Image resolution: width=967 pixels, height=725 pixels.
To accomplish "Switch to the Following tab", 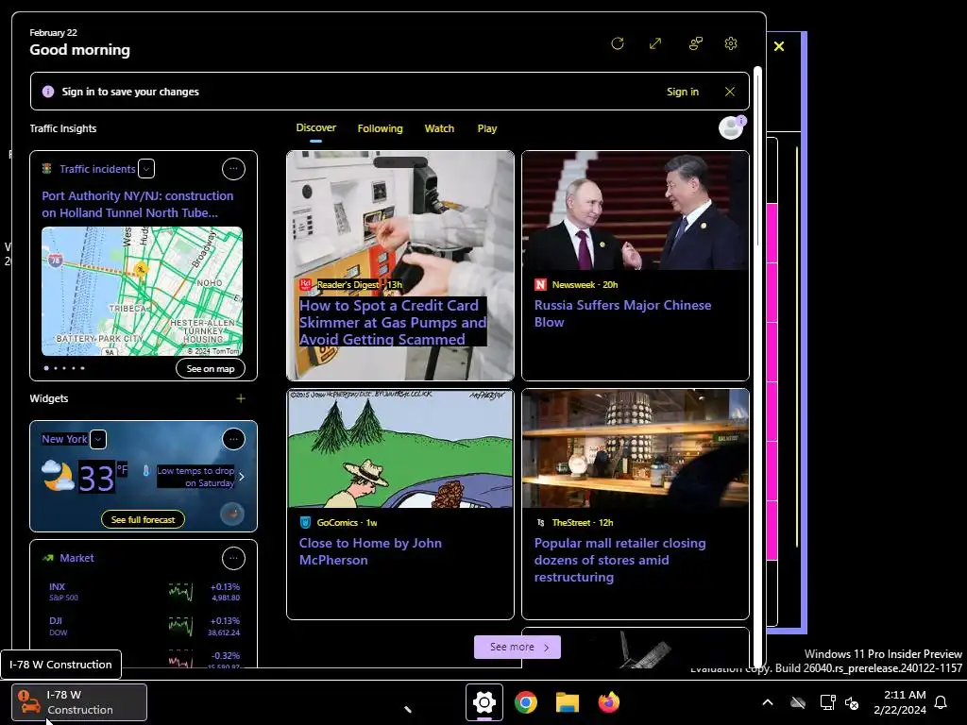I will coord(380,128).
